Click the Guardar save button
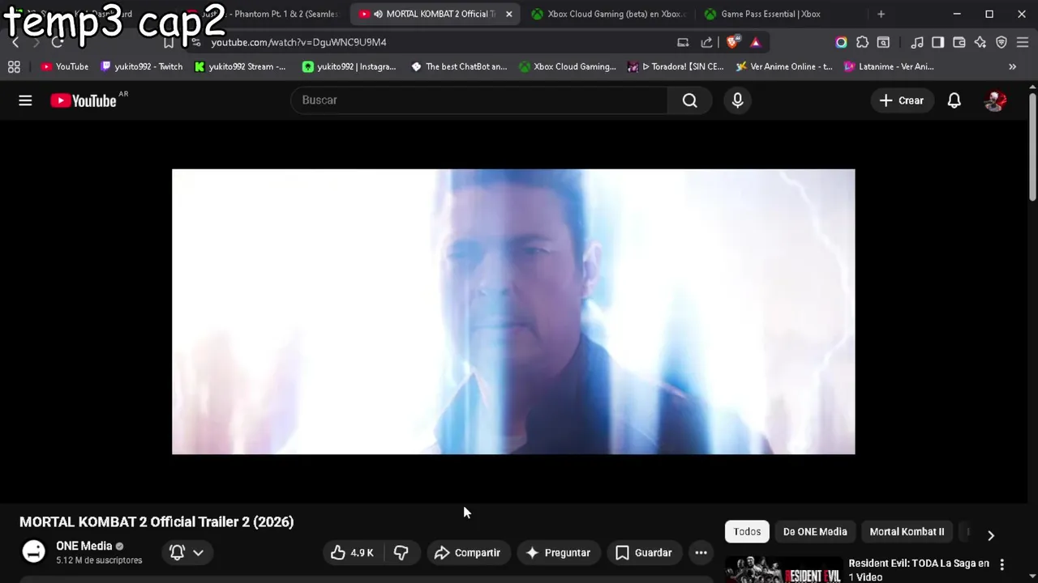The image size is (1038, 583). (x=644, y=553)
